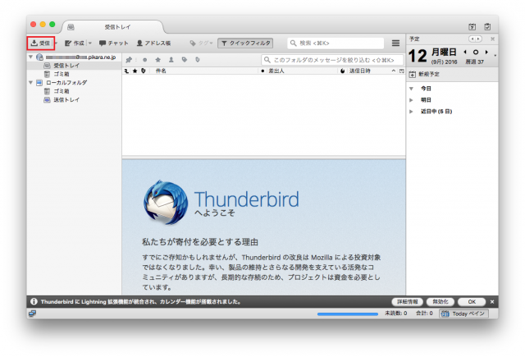The image size is (525, 357).
Task: Click the read-status dot column header
Action: pyautogui.click(x=262, y=71)
